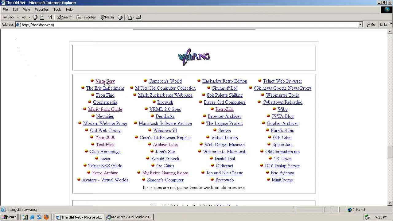Screen dimensions: 393x221
Task: Visit the Cybertown Reloaded link
Action: tap(282, 102)
